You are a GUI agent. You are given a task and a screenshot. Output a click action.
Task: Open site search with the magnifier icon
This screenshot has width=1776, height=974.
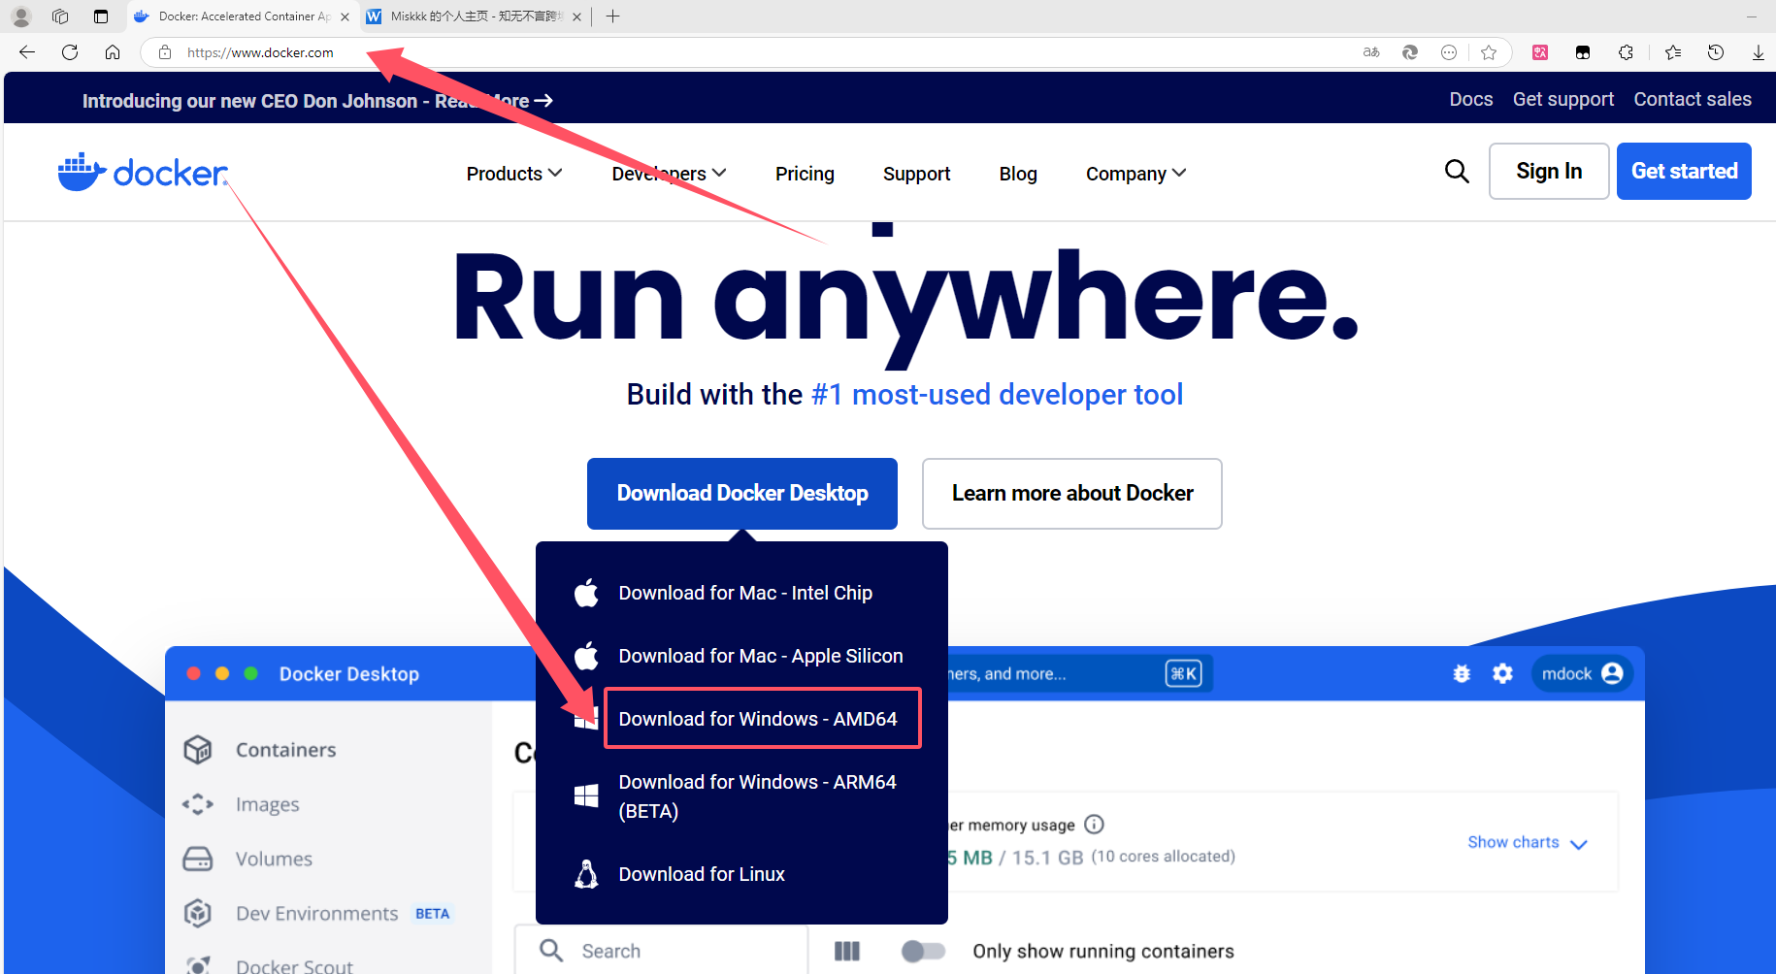pyautogui.click(x=1457, y=172)
